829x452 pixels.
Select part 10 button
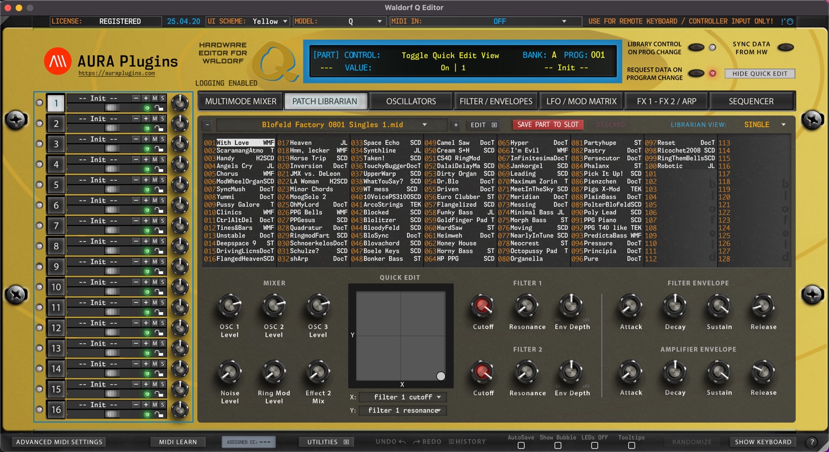(x=56, y=287)
